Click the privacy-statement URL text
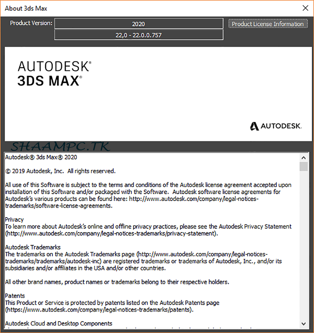Image resolution: width=314 pixels, height=333 pixels. point(111,234)
